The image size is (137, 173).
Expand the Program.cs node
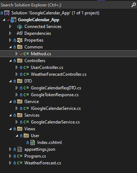(10, 156)
